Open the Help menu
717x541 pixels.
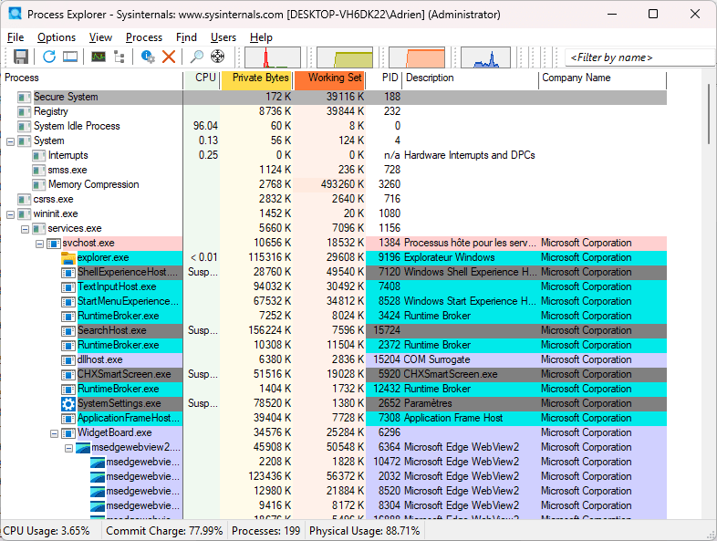[x=261, y=37]
